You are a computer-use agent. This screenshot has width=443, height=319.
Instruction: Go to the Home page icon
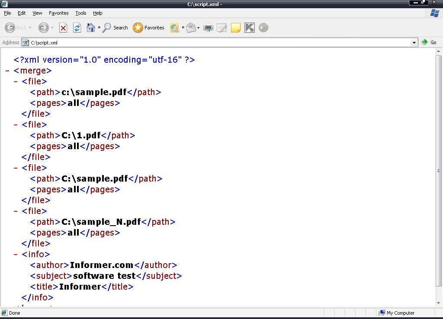(90, 28)
